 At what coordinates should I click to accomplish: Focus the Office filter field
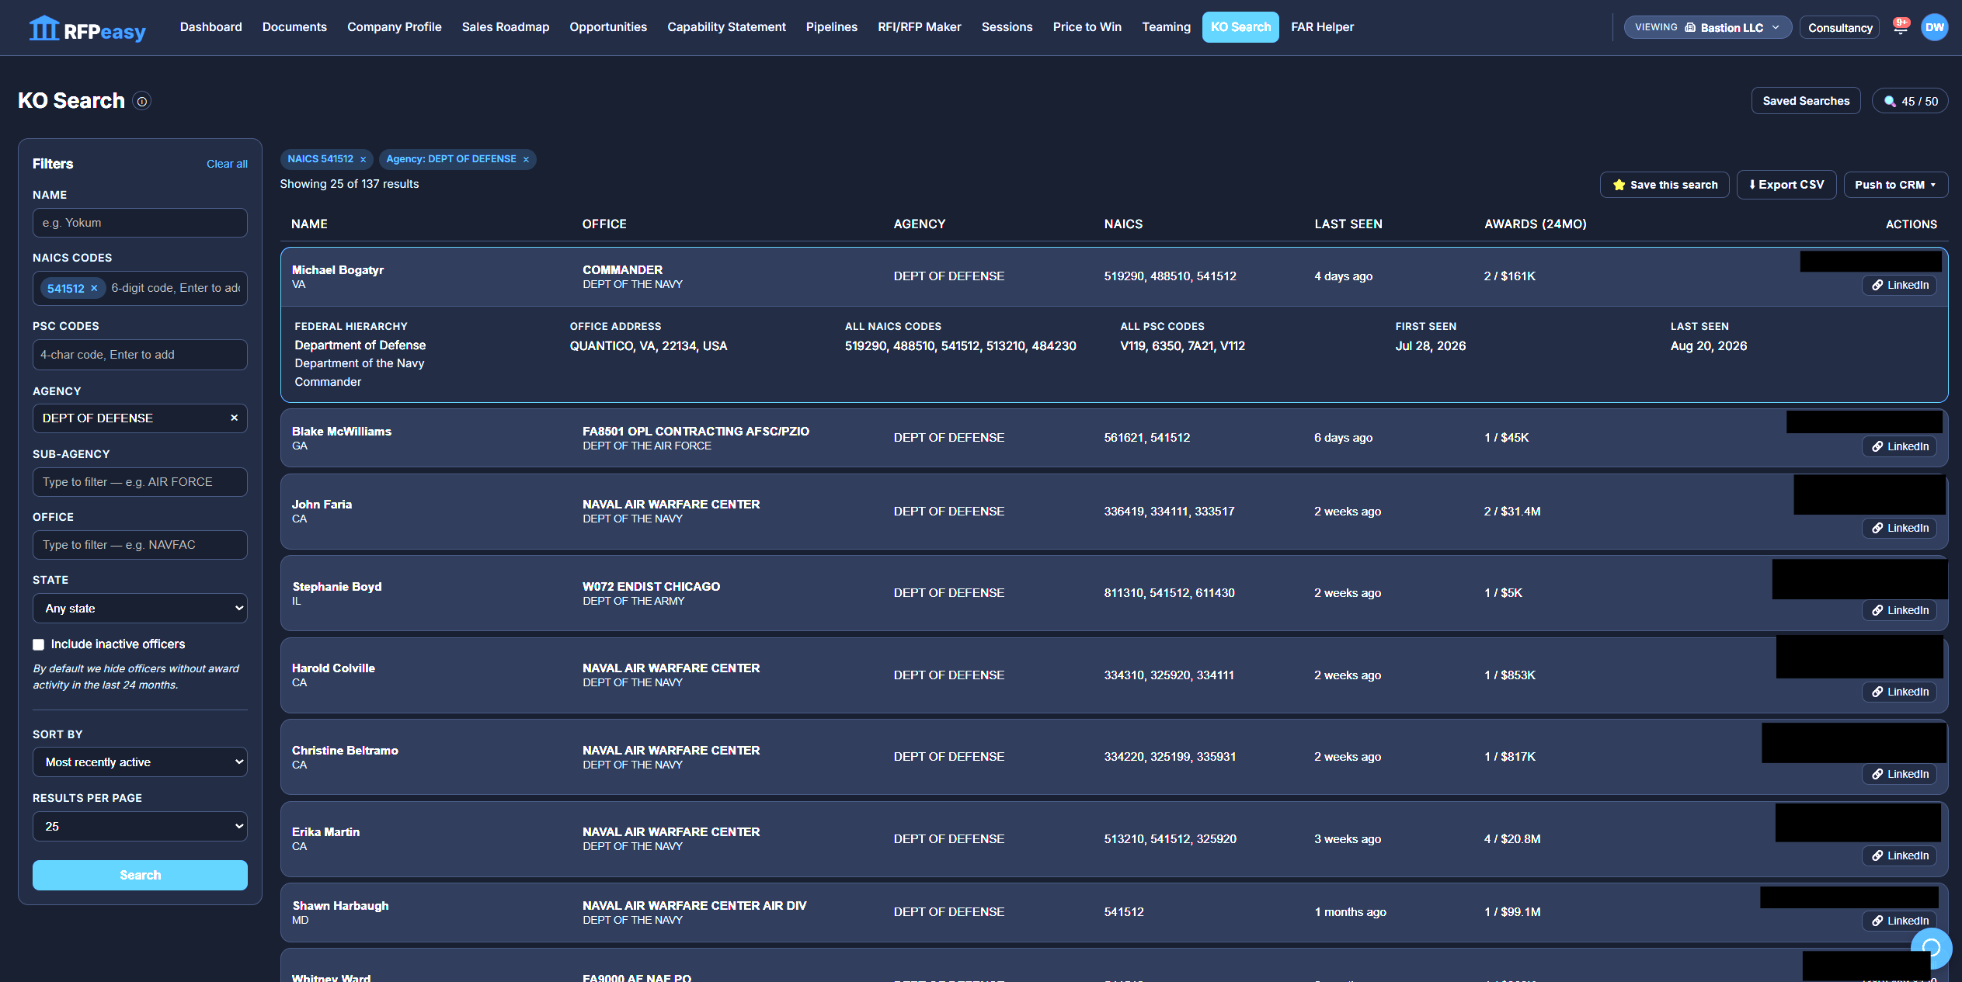(140, 545)
